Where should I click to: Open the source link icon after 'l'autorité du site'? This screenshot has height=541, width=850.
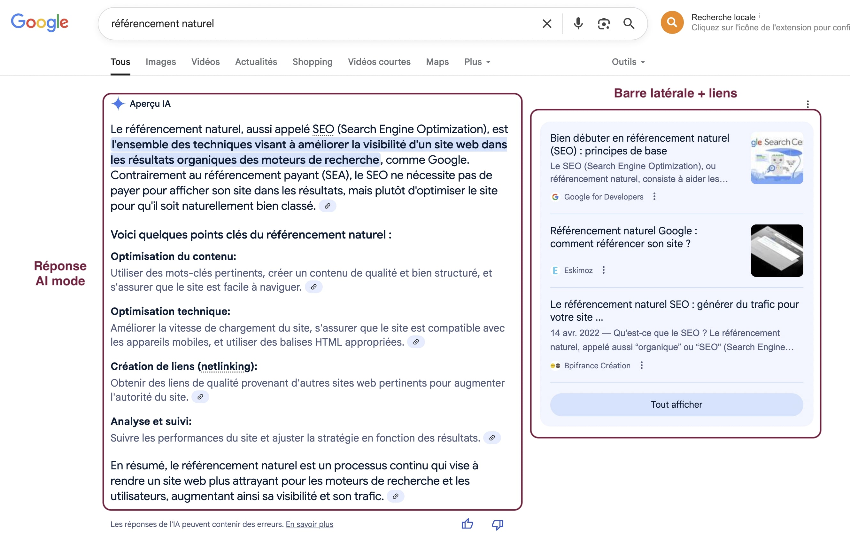pyautogui.click(x=200, y=397)
